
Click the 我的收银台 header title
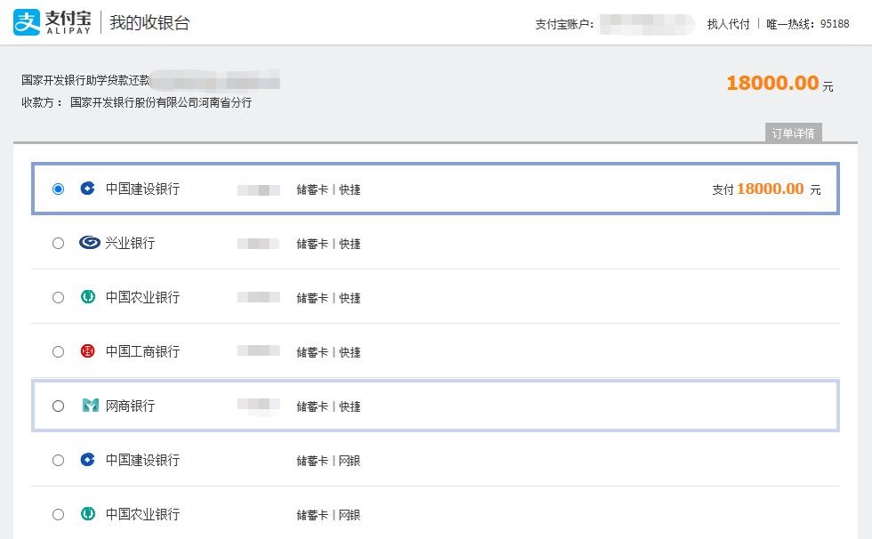click(149, 23)
